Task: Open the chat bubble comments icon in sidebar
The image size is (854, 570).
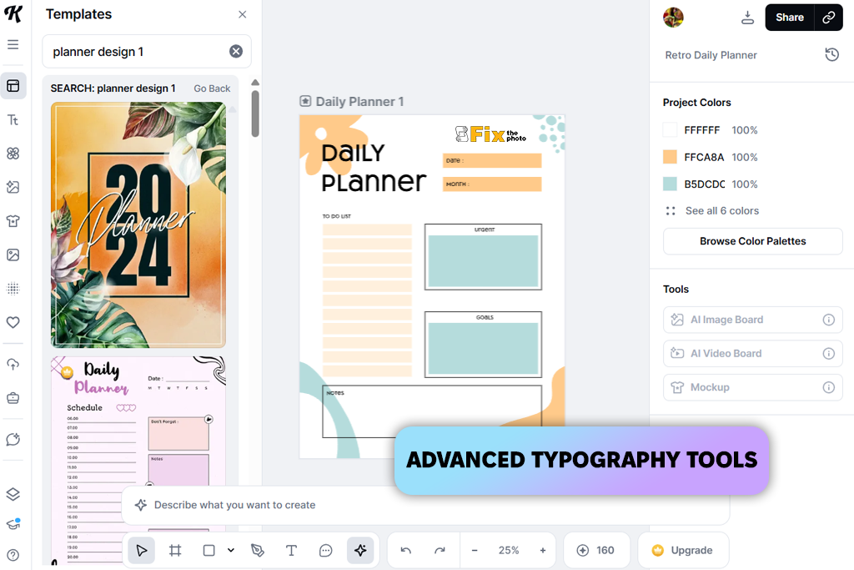Action: click(x=13, y=440)
